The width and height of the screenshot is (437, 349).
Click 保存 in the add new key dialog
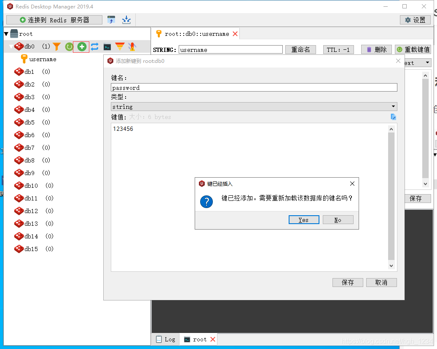[348, 283]
